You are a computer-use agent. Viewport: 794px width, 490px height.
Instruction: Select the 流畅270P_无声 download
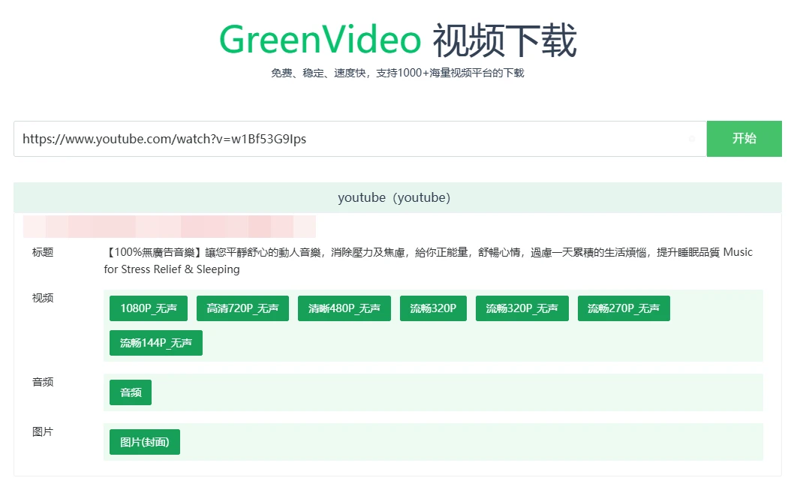pos(624,308)
